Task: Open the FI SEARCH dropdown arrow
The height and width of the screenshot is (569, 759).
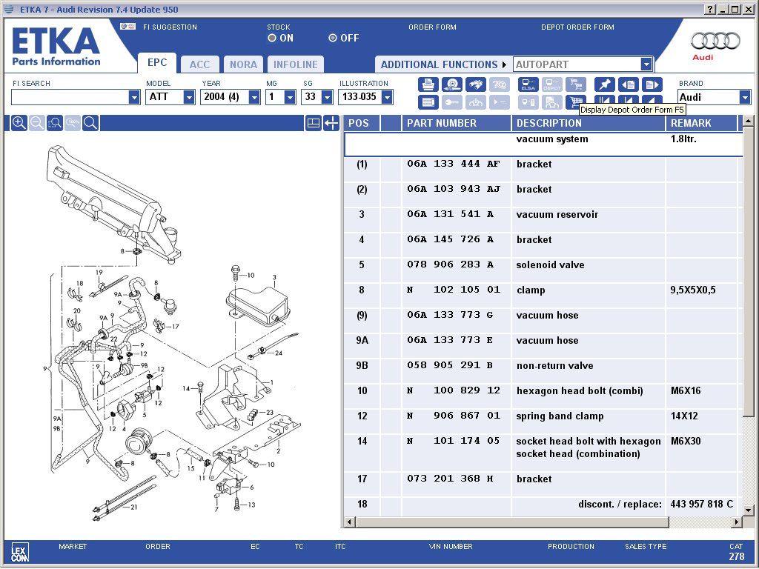Action: [x=134, y=97]
